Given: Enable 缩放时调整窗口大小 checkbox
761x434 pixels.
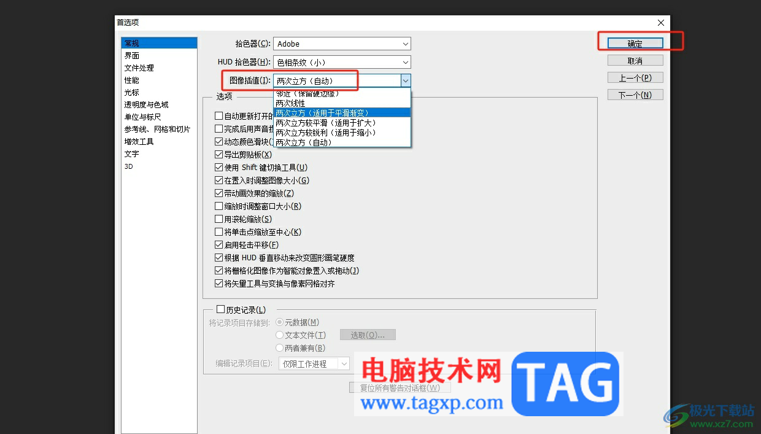Looking at the screenshot, I should [x=218, y=206].
